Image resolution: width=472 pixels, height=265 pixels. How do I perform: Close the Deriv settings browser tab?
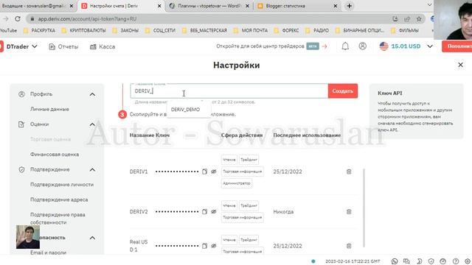pos(159,6)
